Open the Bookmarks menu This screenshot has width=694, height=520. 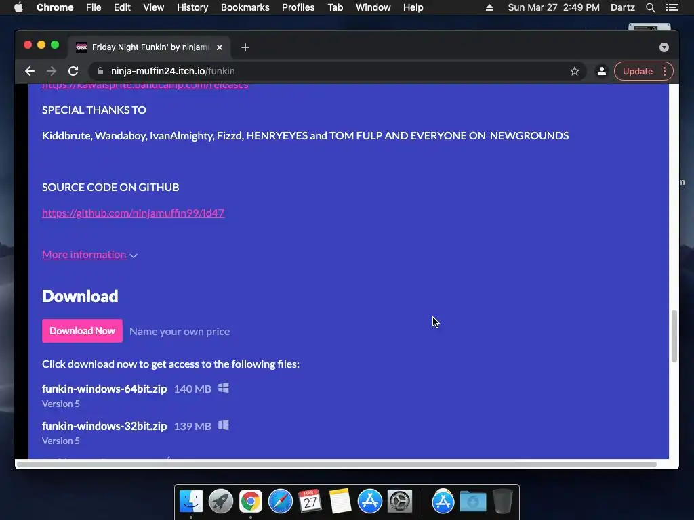245,7
